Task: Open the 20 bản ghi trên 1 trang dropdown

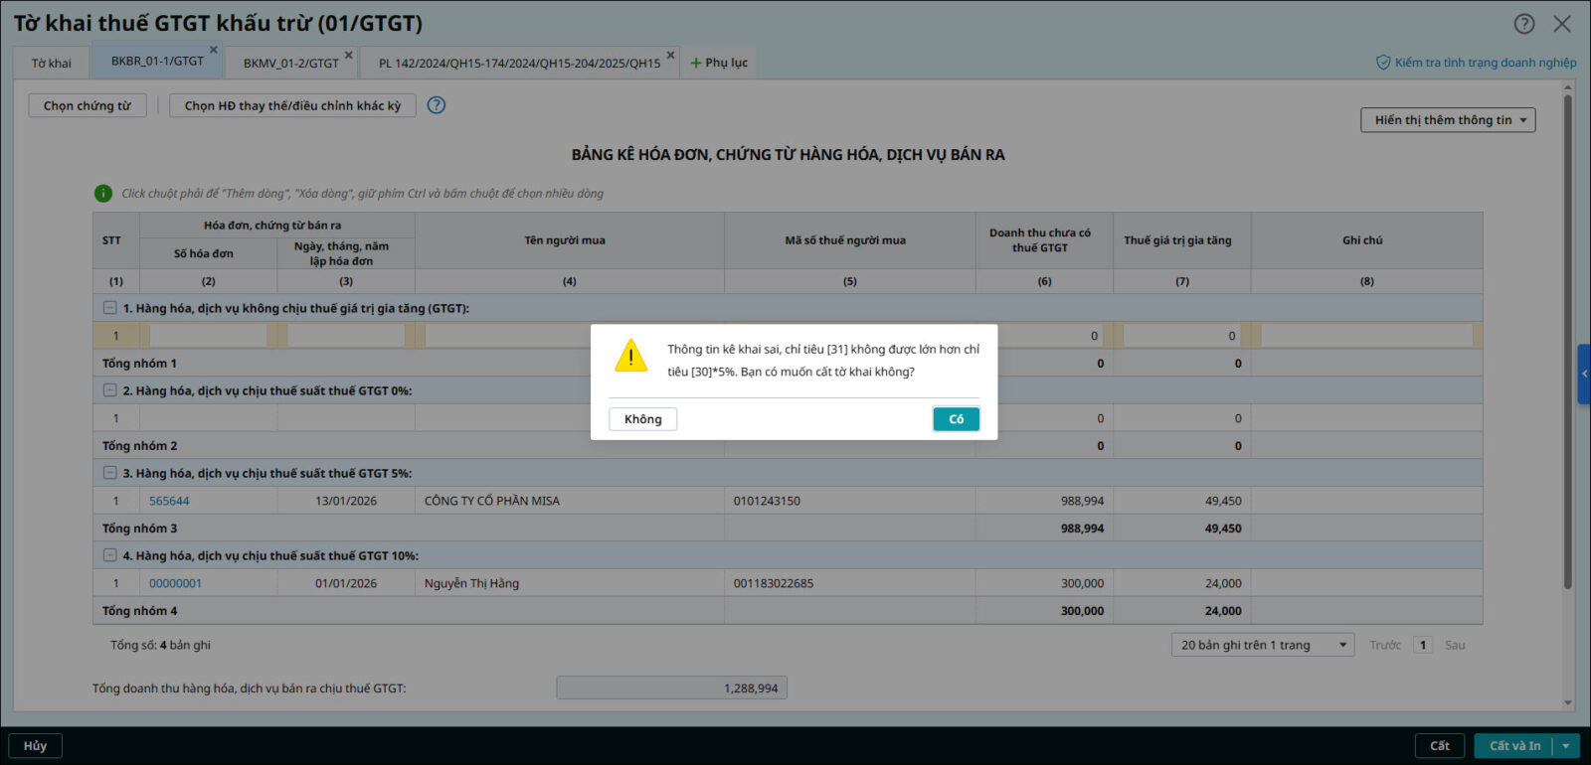Action: [x=1262, y=645]
